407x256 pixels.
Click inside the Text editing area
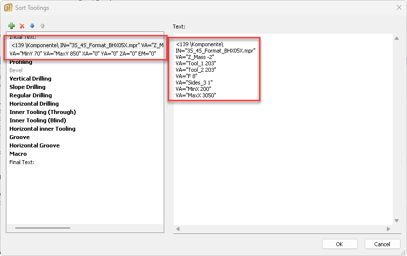pos(283,157)
